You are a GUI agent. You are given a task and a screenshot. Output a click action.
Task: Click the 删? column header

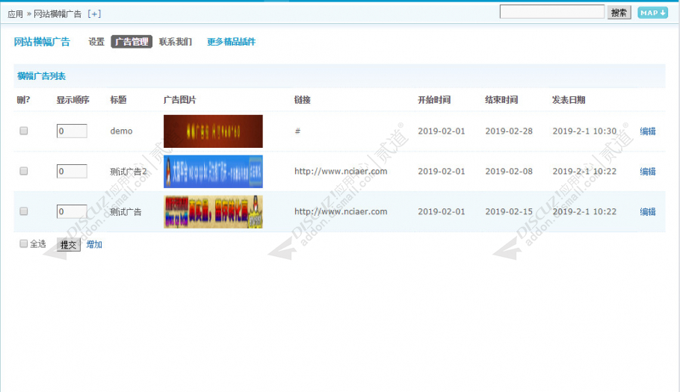click(x=23, y=100)
